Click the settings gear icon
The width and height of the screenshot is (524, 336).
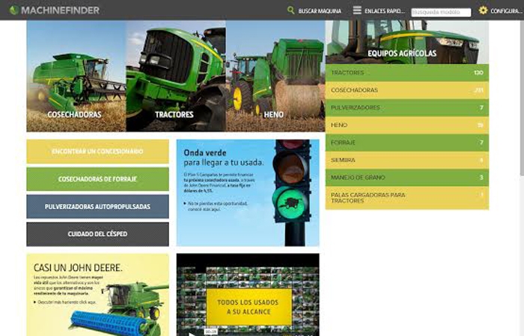point(483,10)
